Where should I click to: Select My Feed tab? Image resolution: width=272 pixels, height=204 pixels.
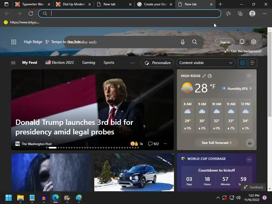pyautogui.click(x=29, y=63)
